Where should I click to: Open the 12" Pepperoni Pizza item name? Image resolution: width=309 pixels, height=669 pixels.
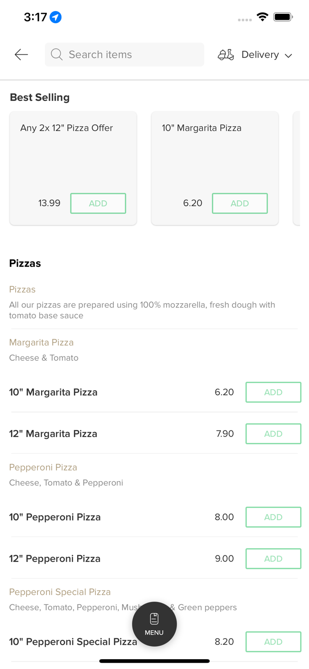click(x=55, y=558)
